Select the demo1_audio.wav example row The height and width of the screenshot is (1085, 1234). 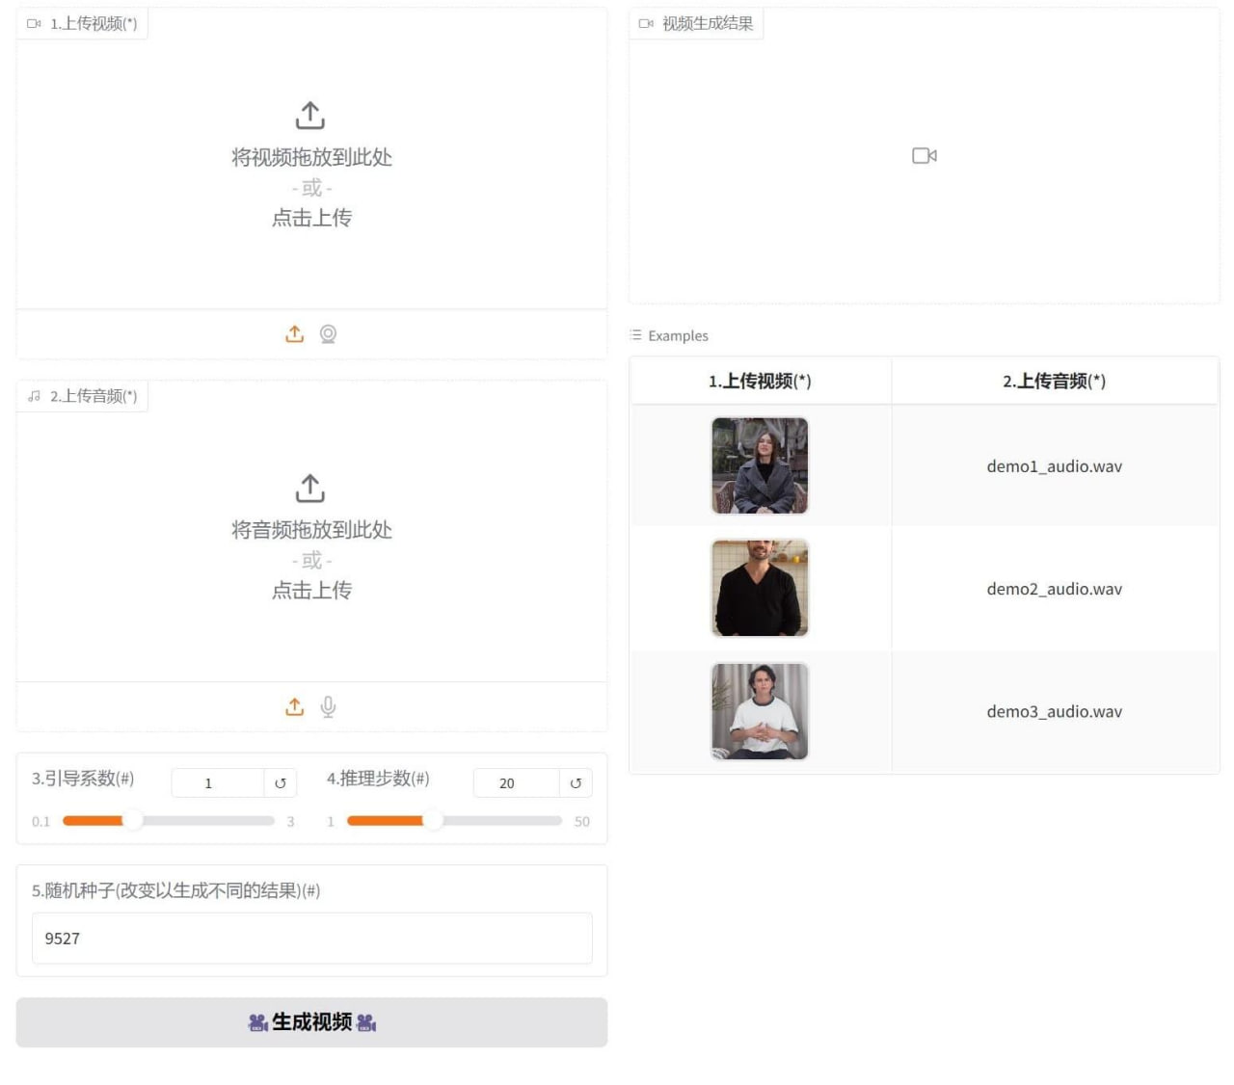click(x=1054, y=465)
